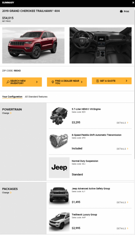The image size is (135, 235).
Task: View the red Grand Cherokee exterior image
Action: 33,45
